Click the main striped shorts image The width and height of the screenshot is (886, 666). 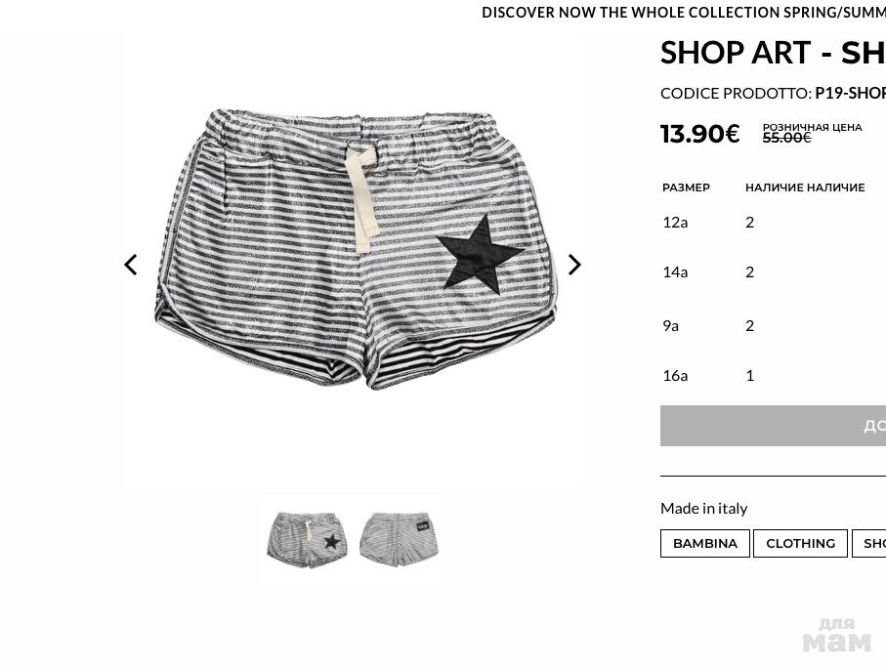[356, 249]
